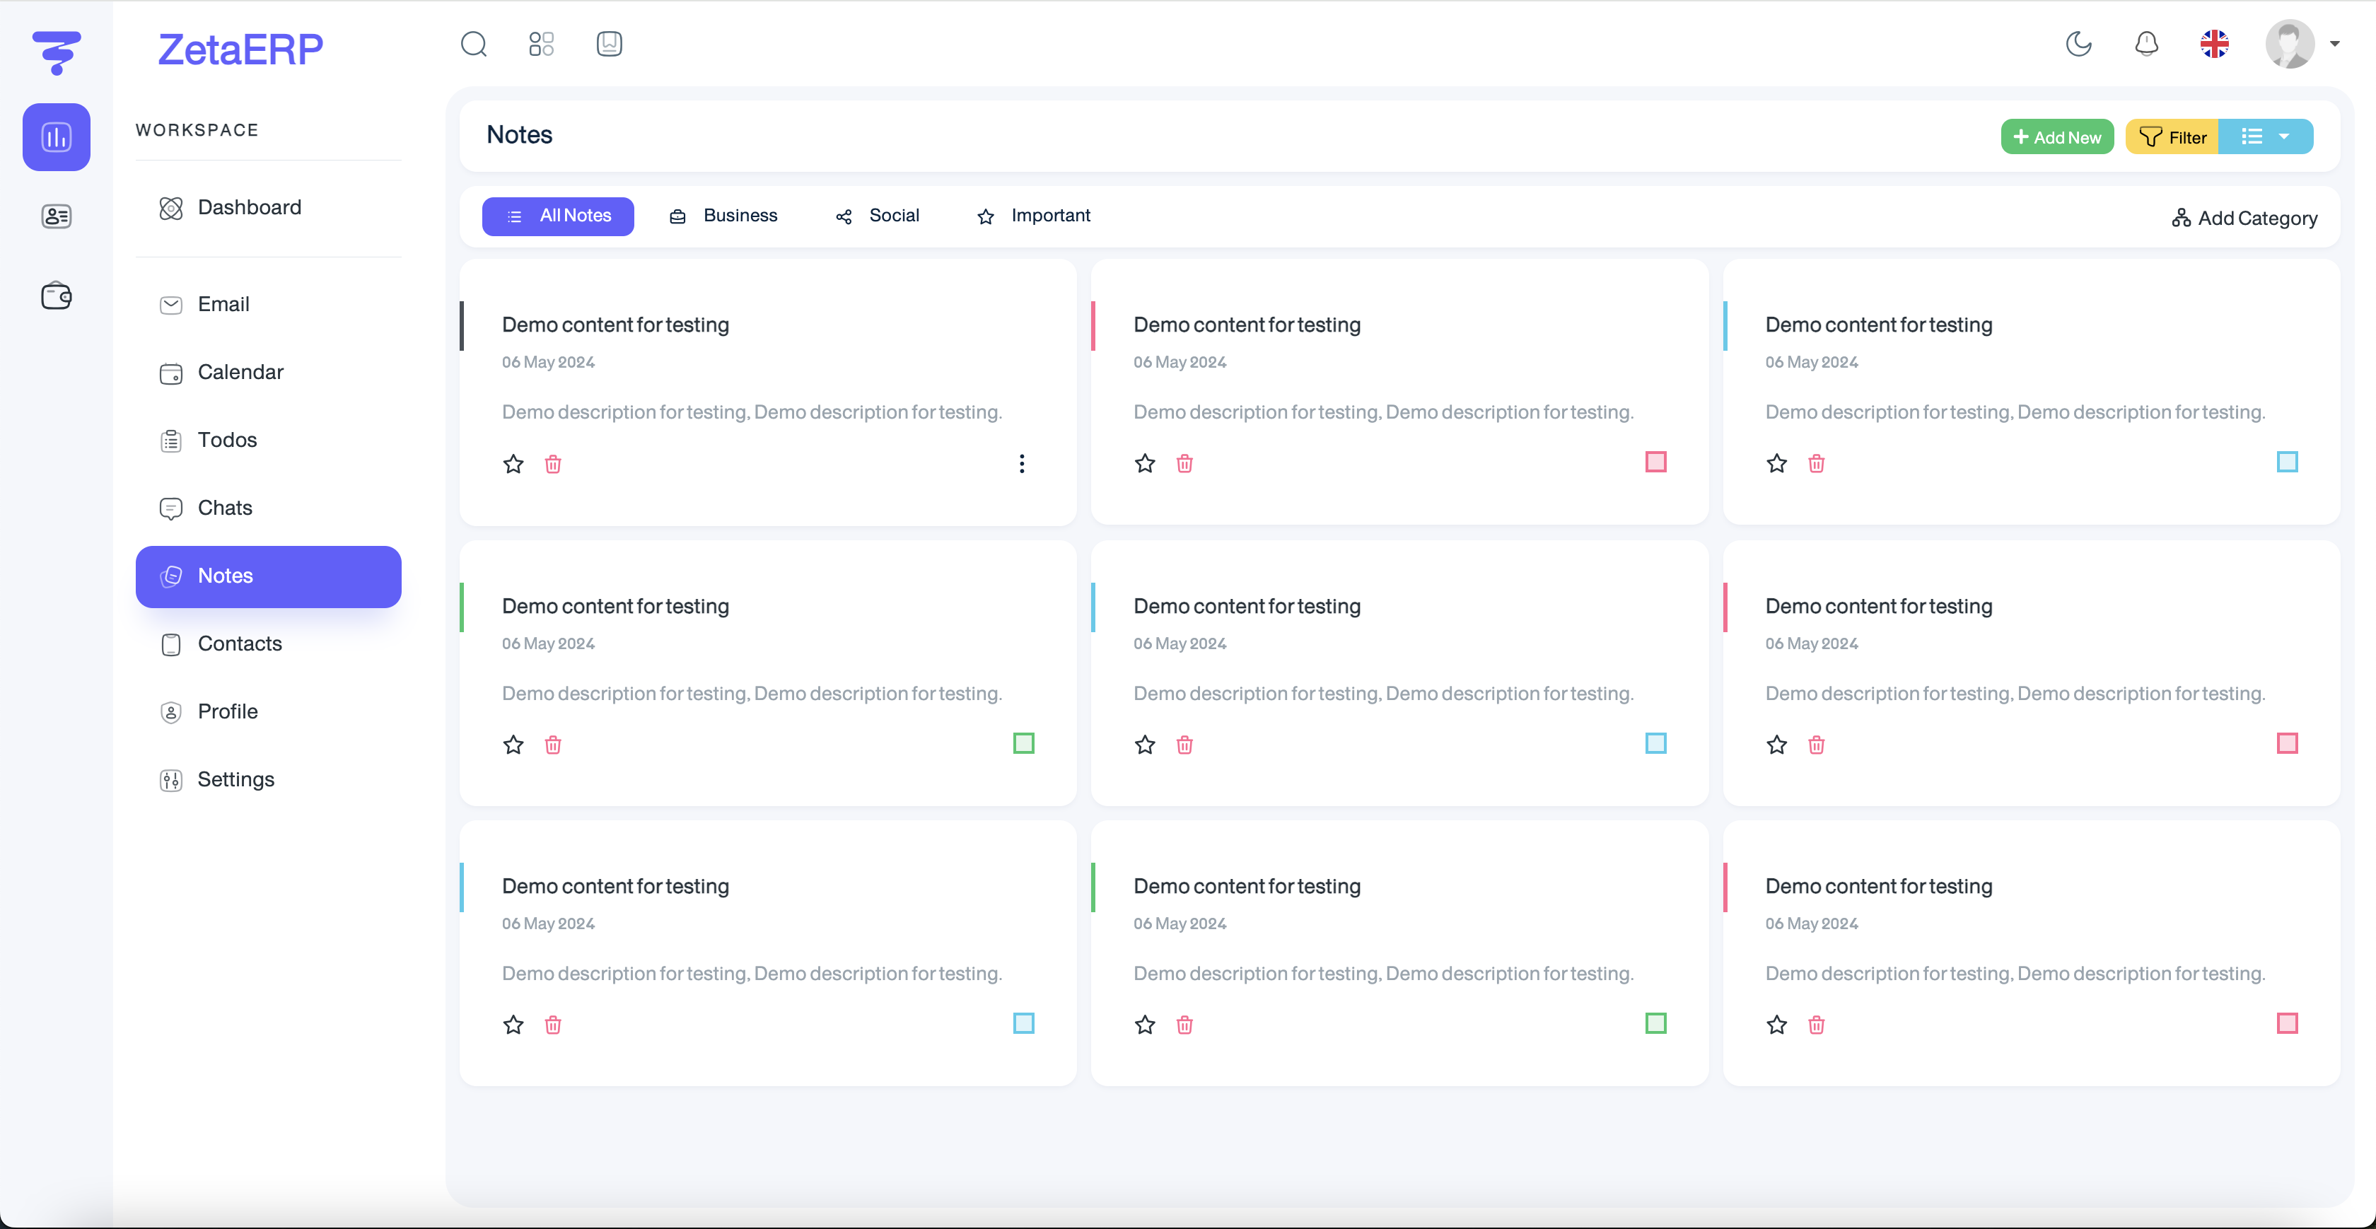2376x1229 pixels.
Task: Expand the list view dropdown arrow
Action: (2284, 136)
